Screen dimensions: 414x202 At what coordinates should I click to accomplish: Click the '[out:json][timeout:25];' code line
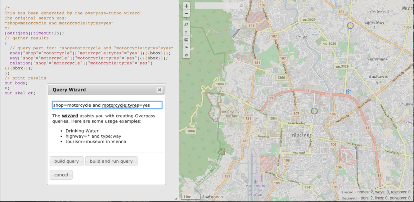pos(34,33)
